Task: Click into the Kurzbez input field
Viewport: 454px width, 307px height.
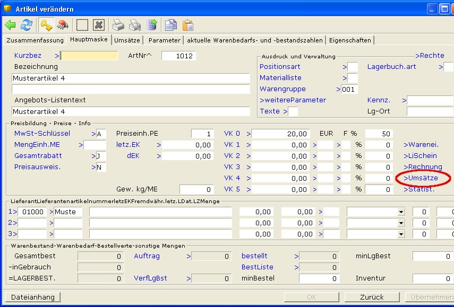Action: pyautogui.click(x=89, y=56)
